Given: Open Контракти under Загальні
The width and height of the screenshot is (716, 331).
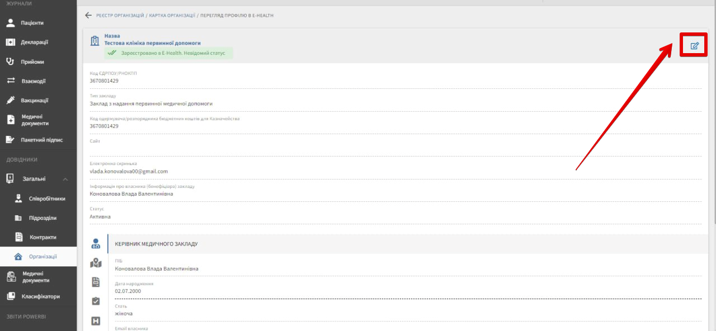Looking at the screenshot, I should (43, 237).
